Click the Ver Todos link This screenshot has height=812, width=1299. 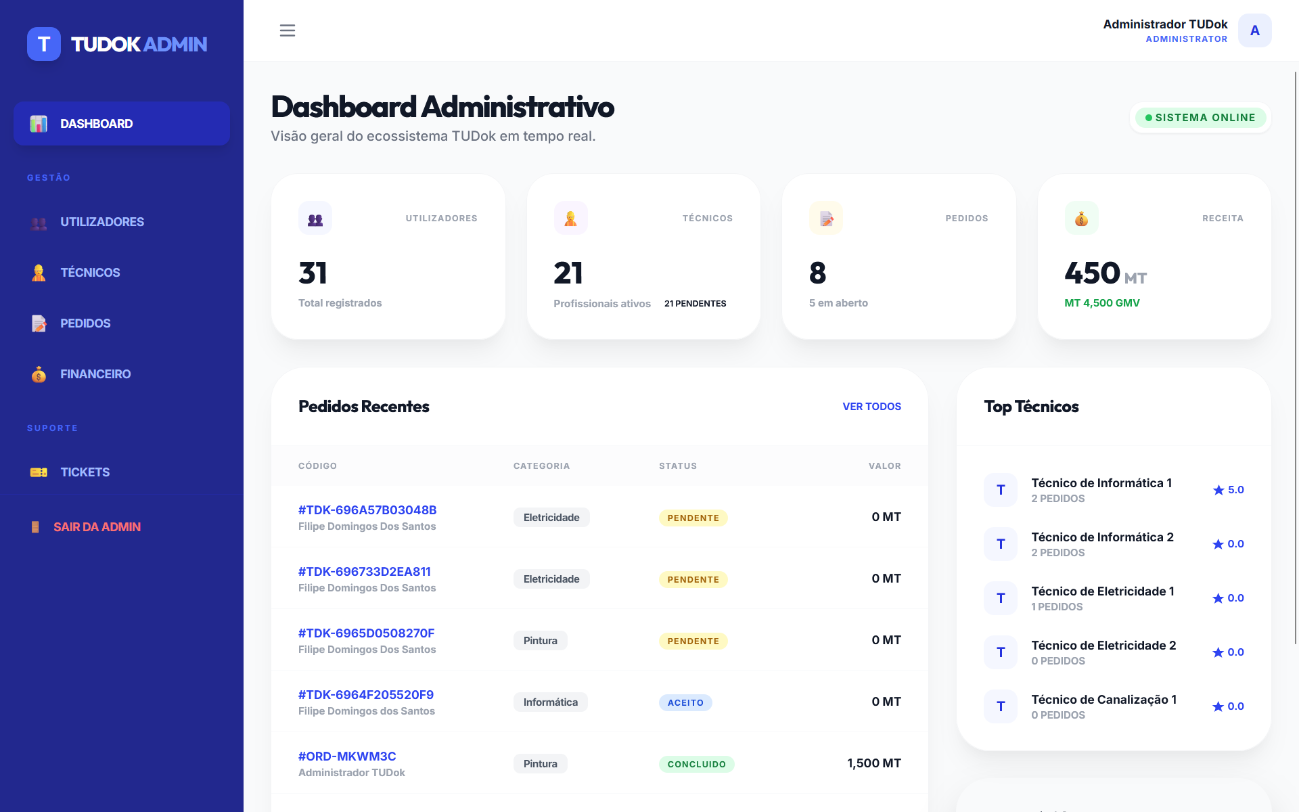coord(871,407)
